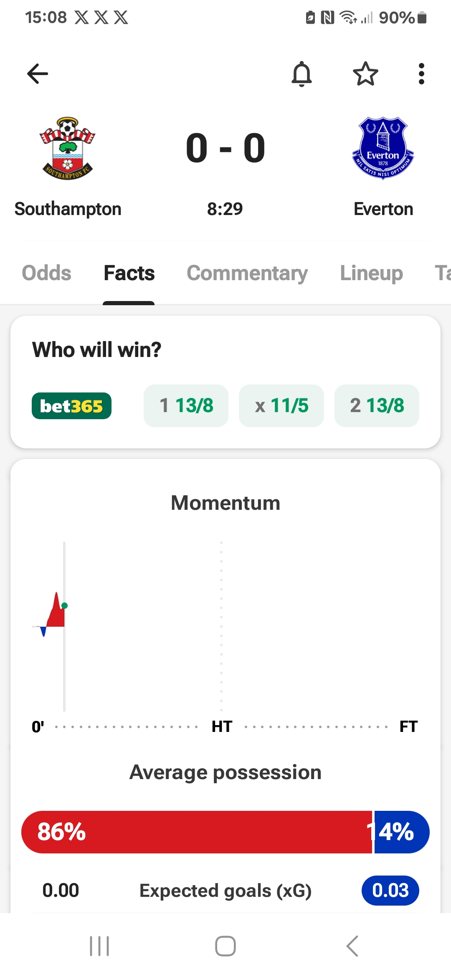
Task: Tap the back arrow icon
Action: (38, 74)
